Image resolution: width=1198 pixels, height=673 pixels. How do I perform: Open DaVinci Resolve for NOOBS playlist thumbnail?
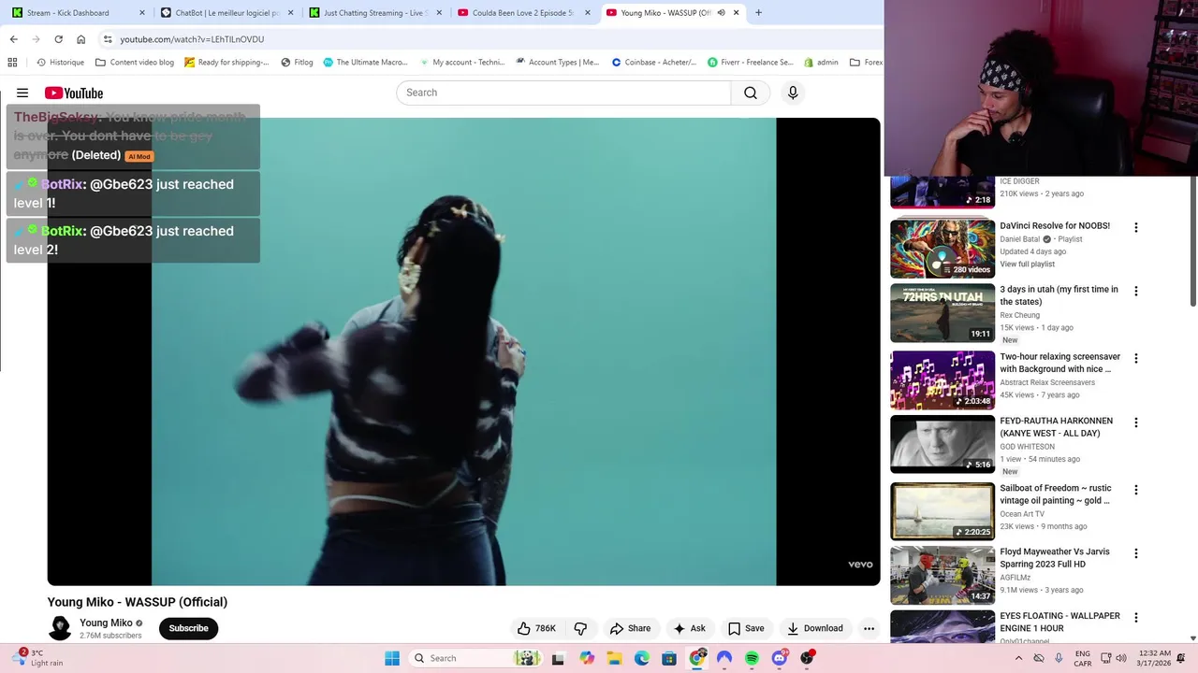[942, 249]
